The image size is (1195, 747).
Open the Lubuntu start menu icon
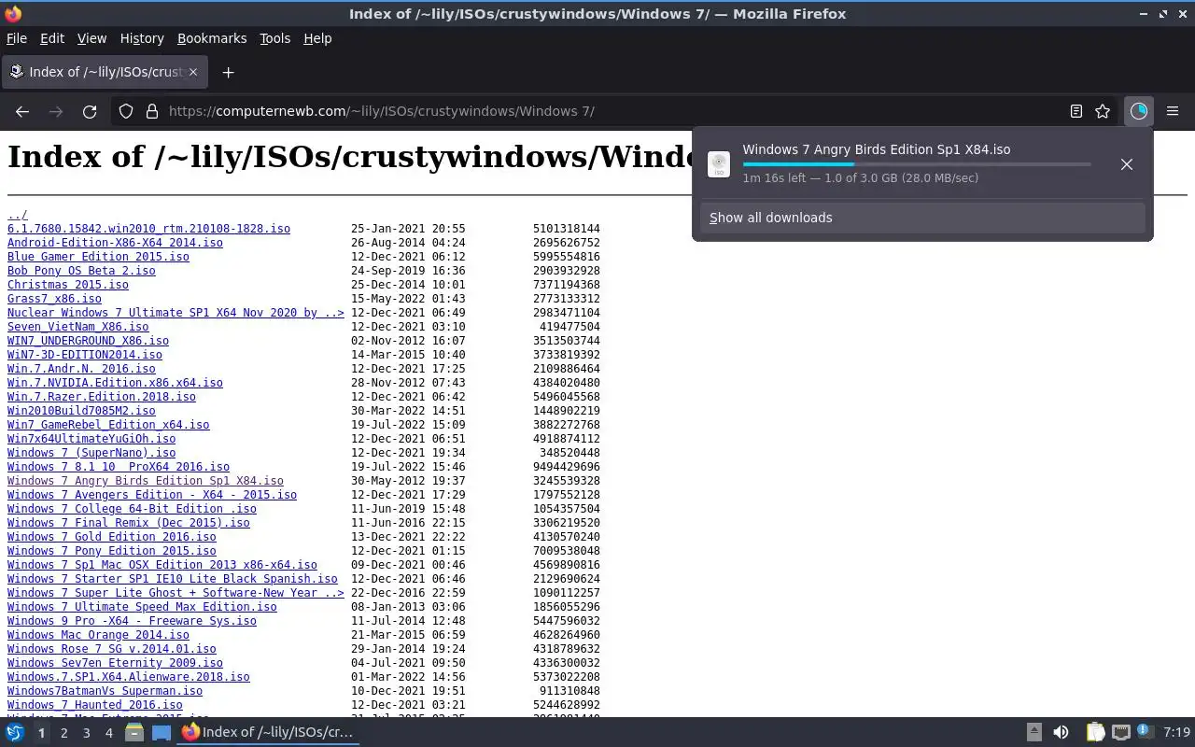pyautogui.click(x=15, y=733)
